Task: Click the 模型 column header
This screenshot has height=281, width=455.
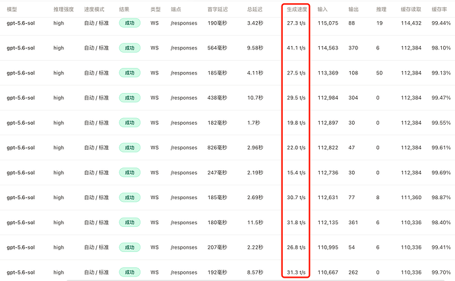Action: click(x=12, y=10)
